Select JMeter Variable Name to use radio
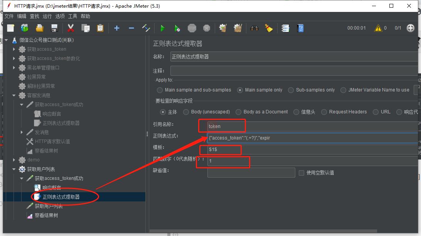This screenshot has width=421, height=236. (343, 90)
